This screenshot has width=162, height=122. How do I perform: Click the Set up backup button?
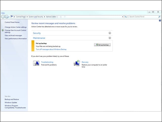click(102, 45)
